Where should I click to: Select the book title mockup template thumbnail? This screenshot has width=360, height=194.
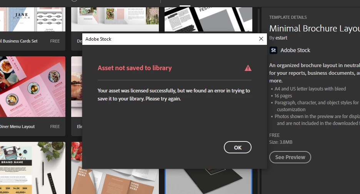coord(115,182)
